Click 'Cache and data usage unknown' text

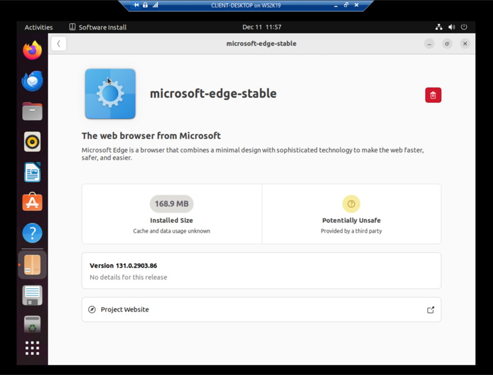pos(172,231)
